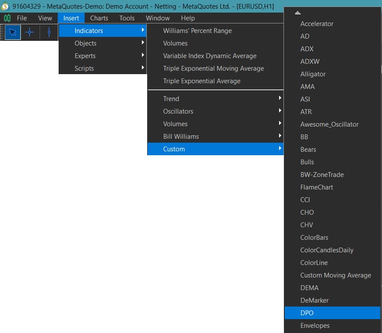Select Triple Exponential Moving Average
382x333 pixels.
click(x=213, y=69)
